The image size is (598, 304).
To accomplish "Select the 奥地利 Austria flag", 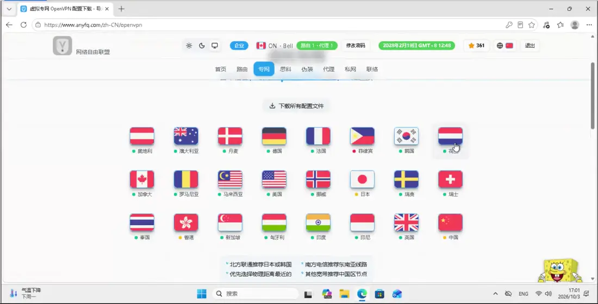I will (142, 136).
